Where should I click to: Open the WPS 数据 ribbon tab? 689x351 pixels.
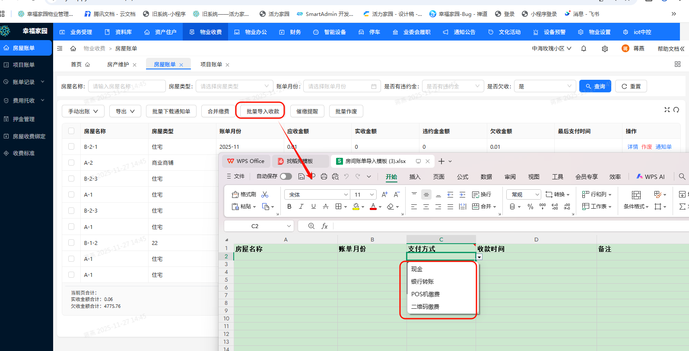point(486,177)
